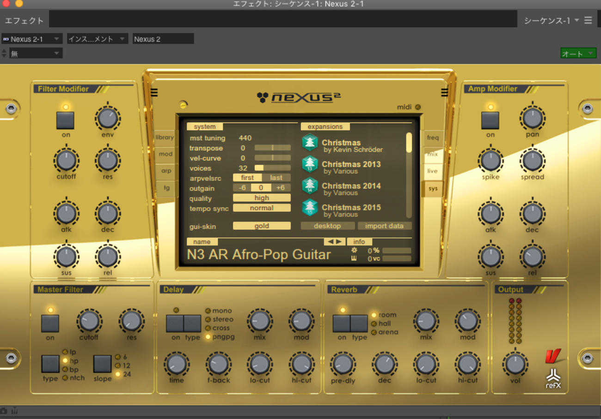Screen dimensions: 601x419
Task: Open the hamburger menu left of the Nexus logo
Action: pyautogui.click(x=154, y=93)
